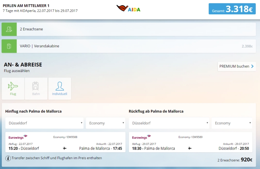This screenshot has width=260, height=169.
Task: Choose the Individuell travel option
Action: coord(59,89)
